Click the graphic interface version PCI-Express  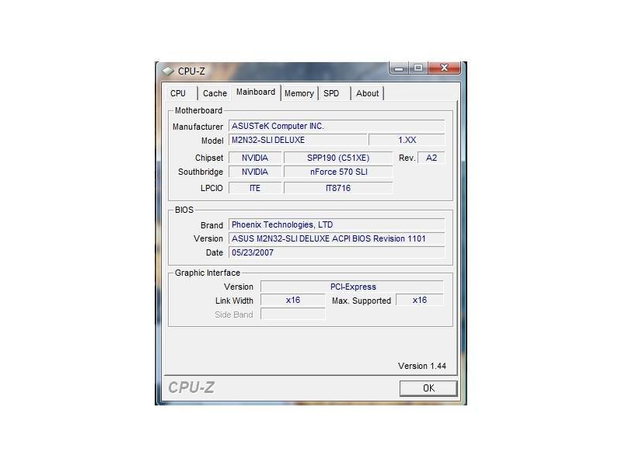[352, 287]
